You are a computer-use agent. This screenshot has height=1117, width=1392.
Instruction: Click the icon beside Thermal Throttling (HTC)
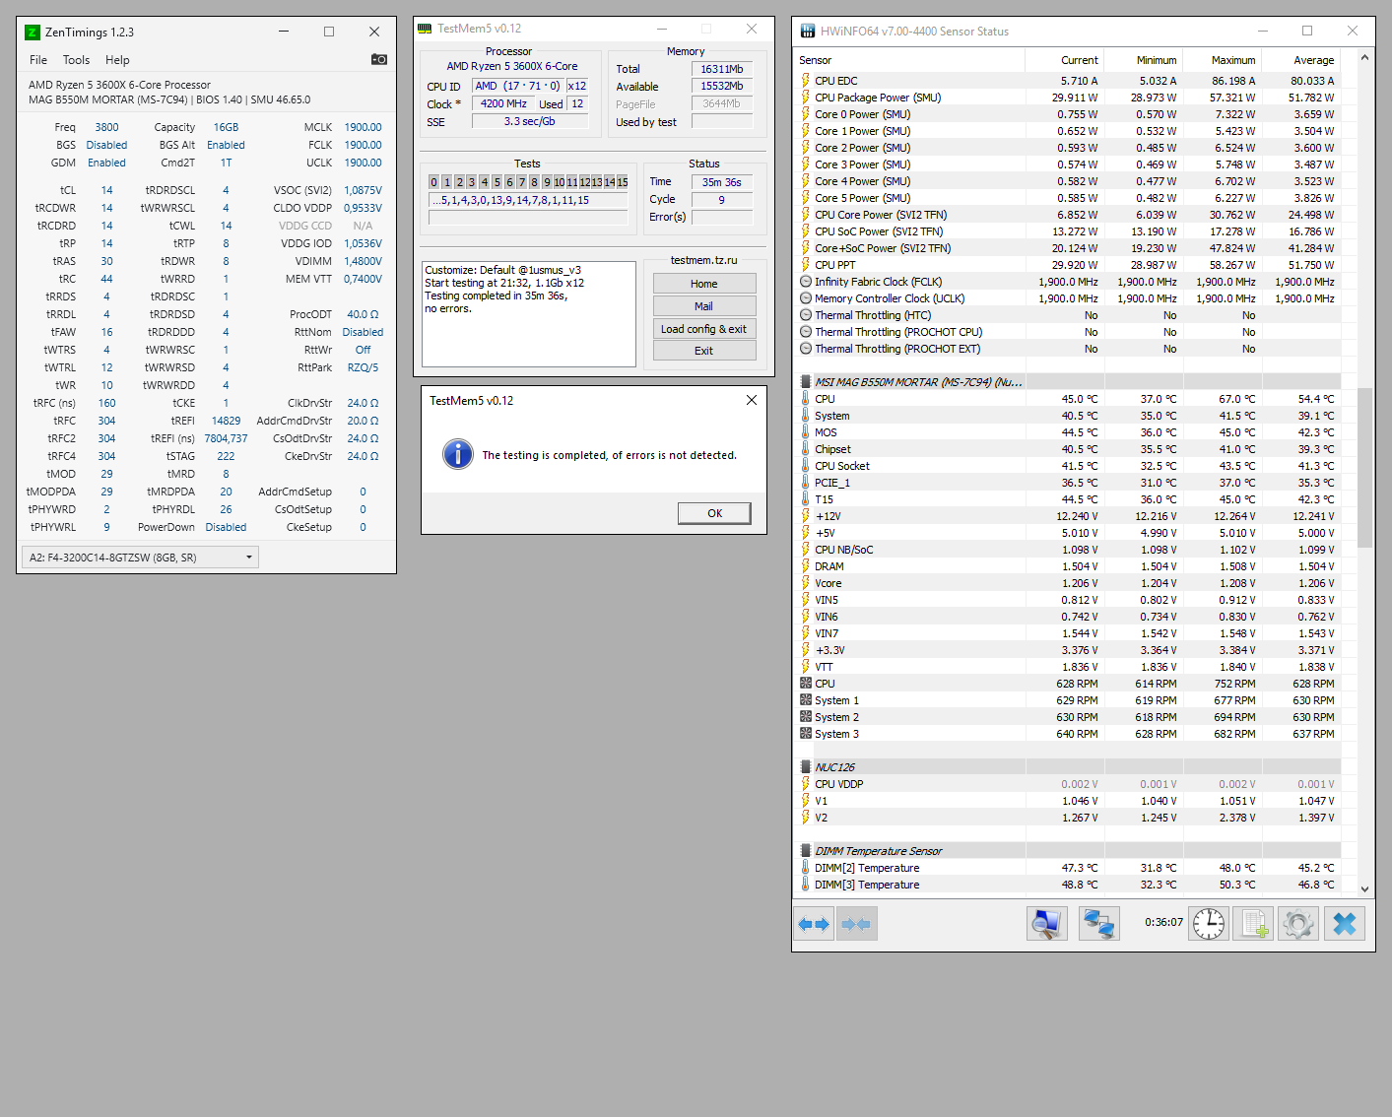[805, 315]
